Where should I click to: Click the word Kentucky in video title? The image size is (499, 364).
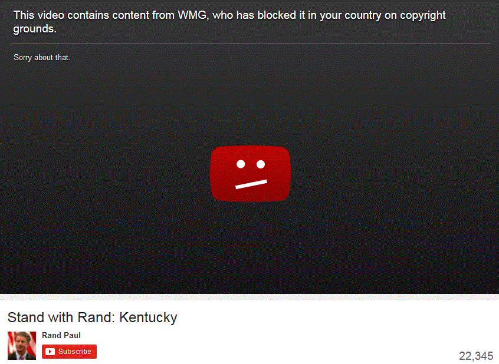point(148,317)
